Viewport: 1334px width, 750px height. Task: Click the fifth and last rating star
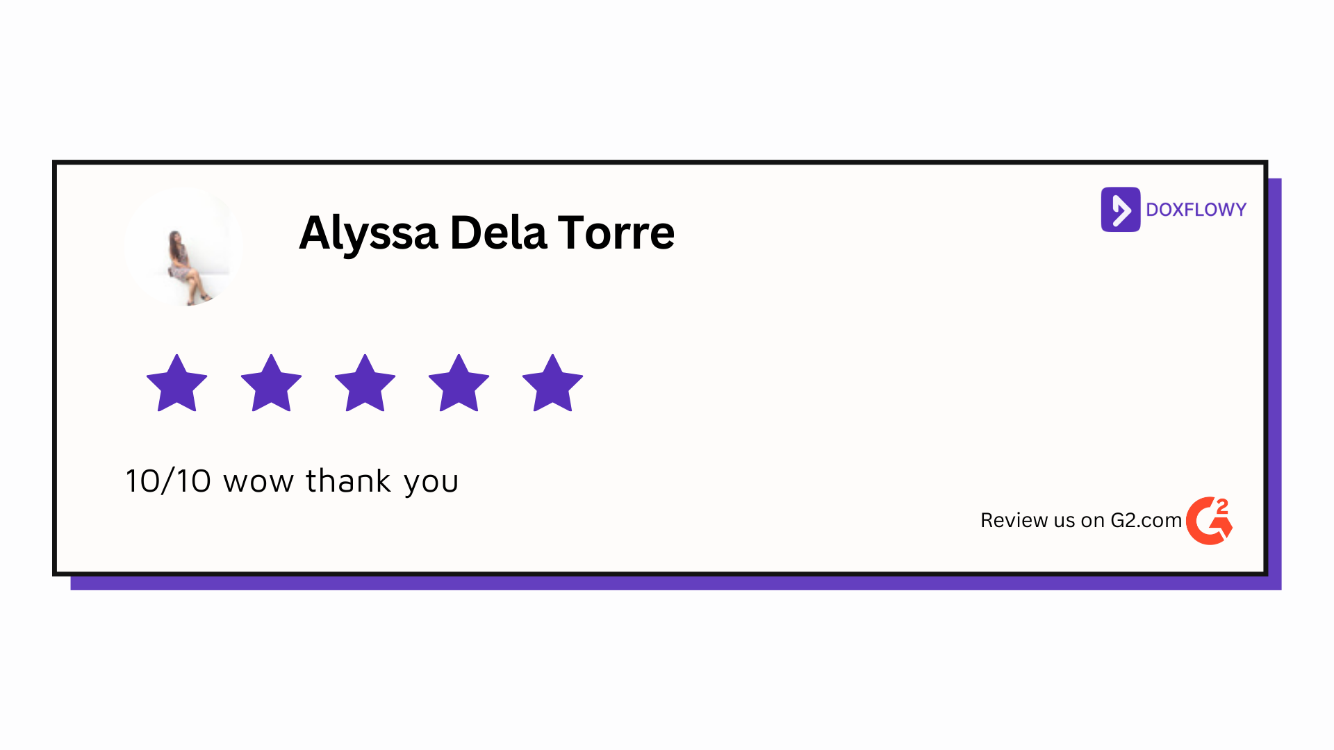pyautogui.click(x=552, y=384)
